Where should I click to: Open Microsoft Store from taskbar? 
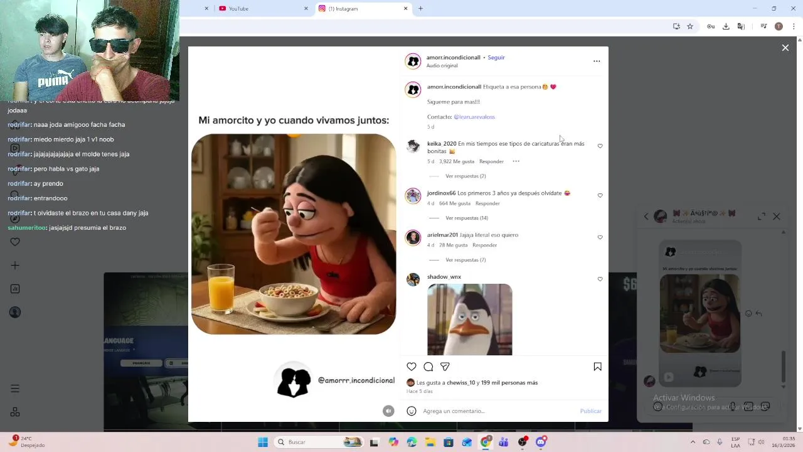click(449, 442)
